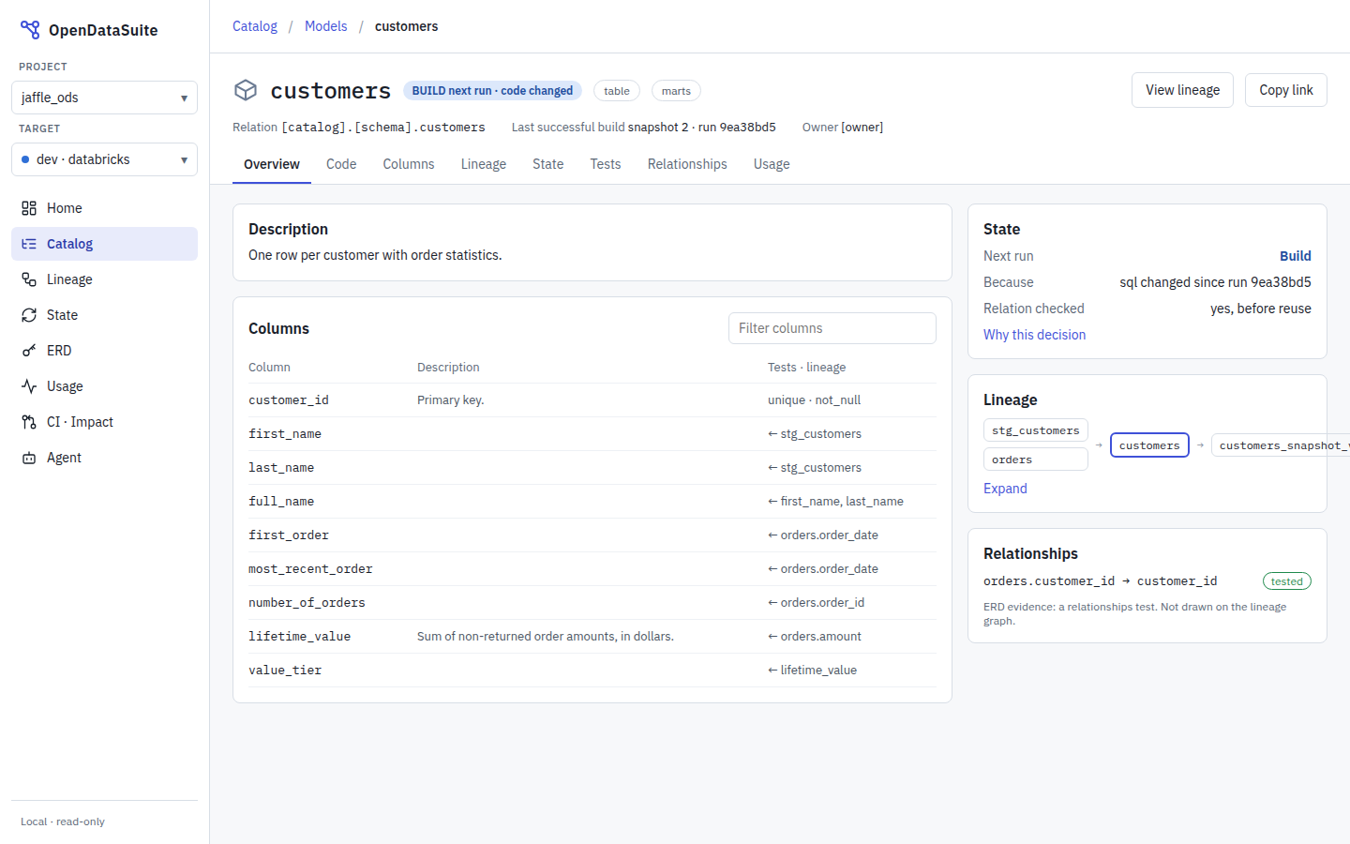
Task: Select the orders lineage node
Action: pos(1036,460)
